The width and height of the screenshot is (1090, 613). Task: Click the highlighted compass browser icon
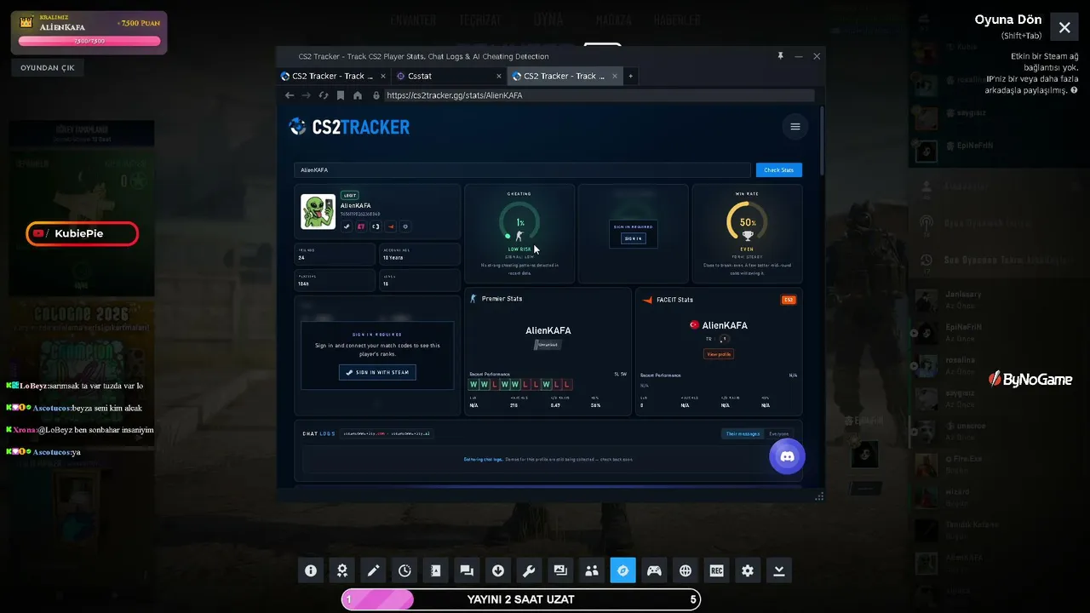click(622, 570)
